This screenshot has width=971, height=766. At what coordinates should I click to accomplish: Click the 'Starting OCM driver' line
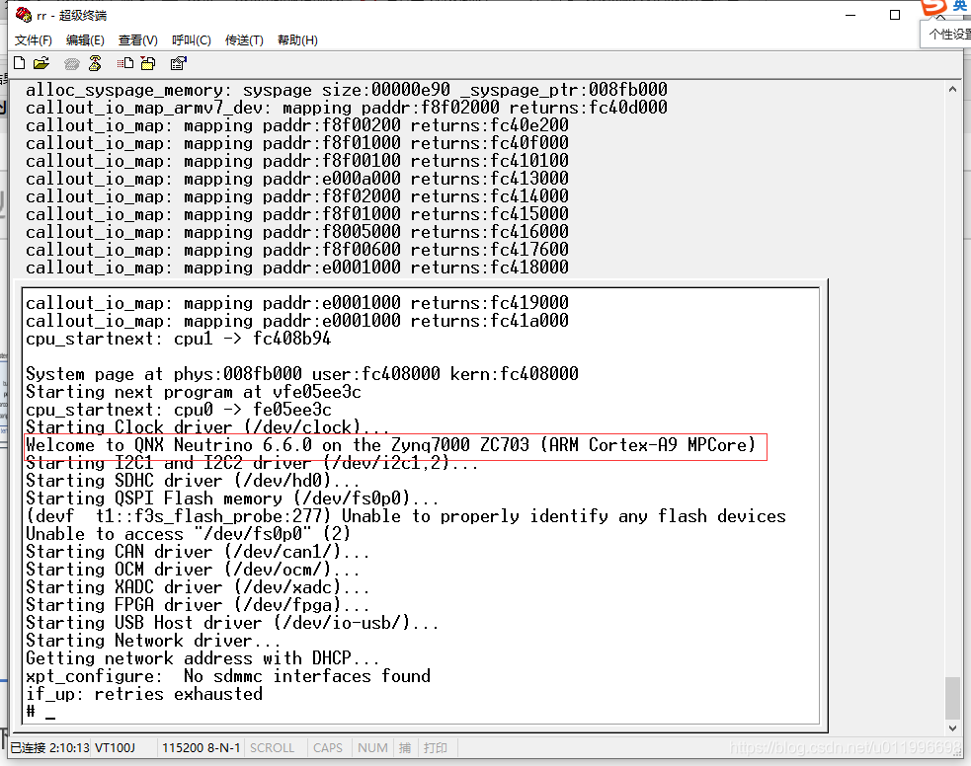click(193, 570)
